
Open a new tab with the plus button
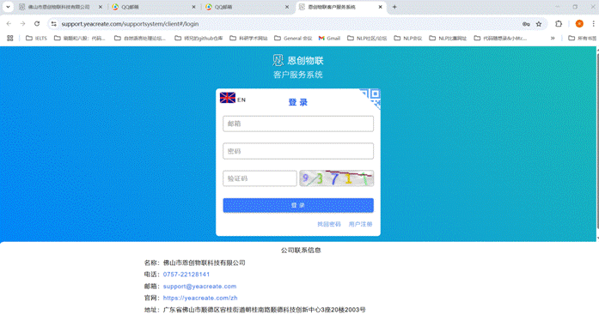[x=394, y=7]
